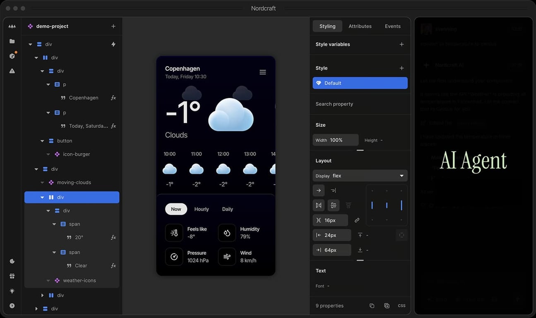Open the gift icon near sidebar bottom

point(12,276)
